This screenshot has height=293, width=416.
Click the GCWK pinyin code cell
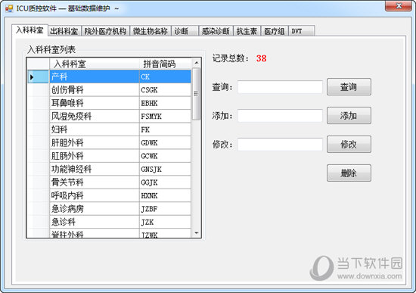[x=165, y=156]
